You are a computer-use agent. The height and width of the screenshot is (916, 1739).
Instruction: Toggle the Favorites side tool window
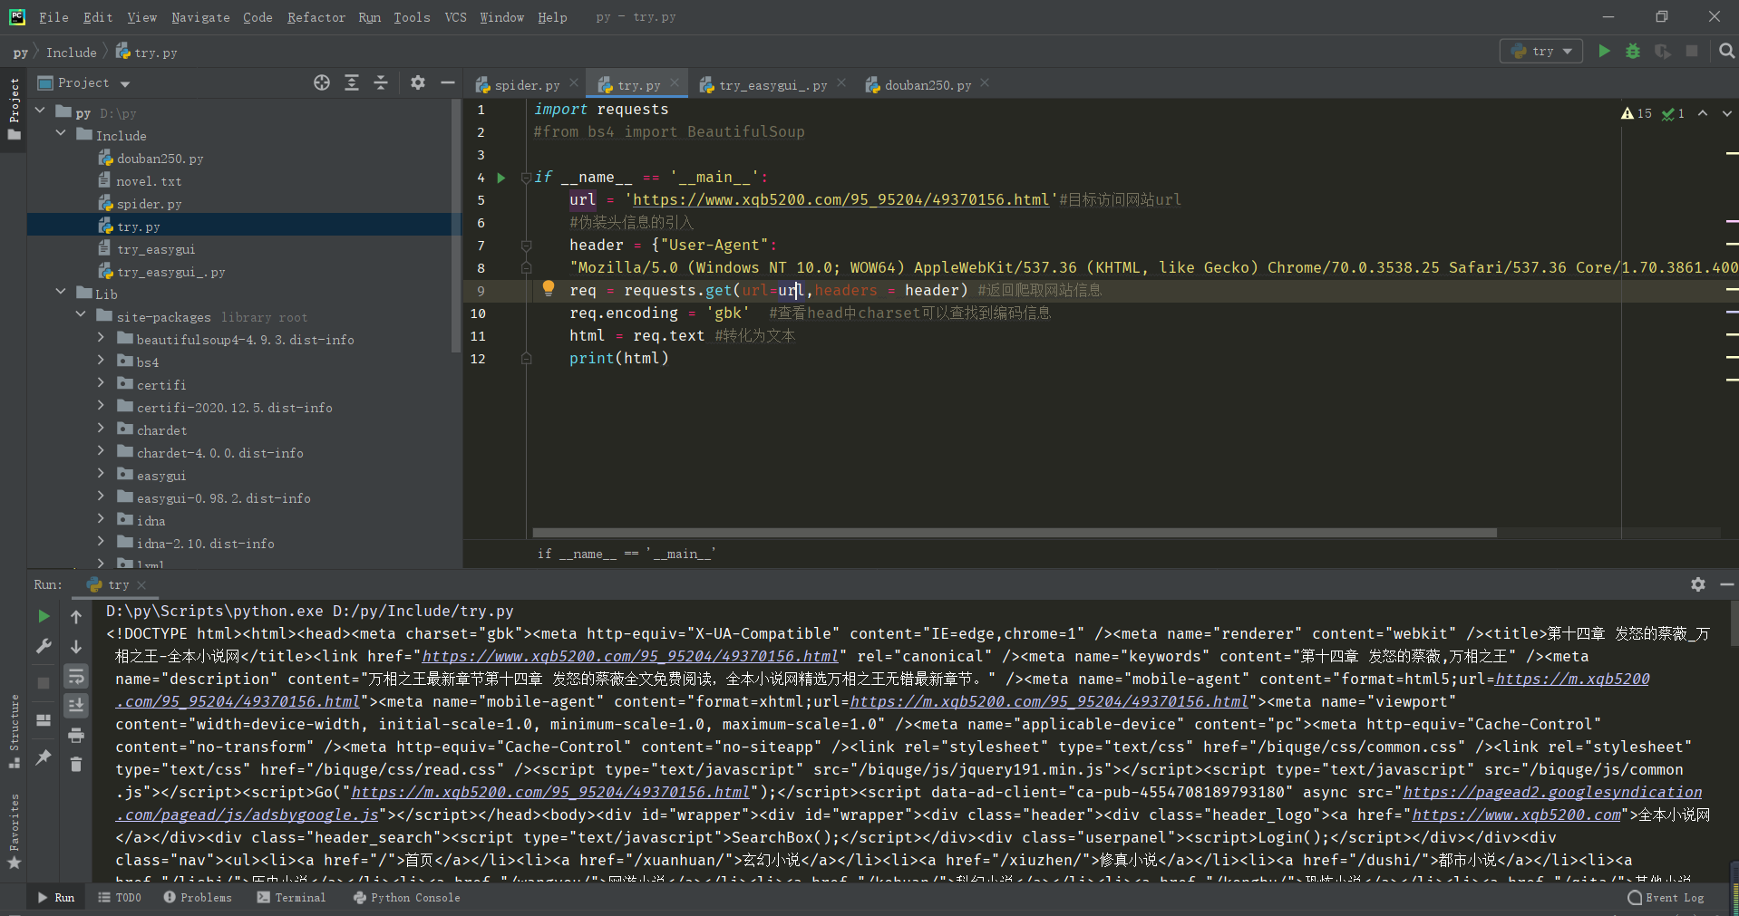[x=14, y=831]
